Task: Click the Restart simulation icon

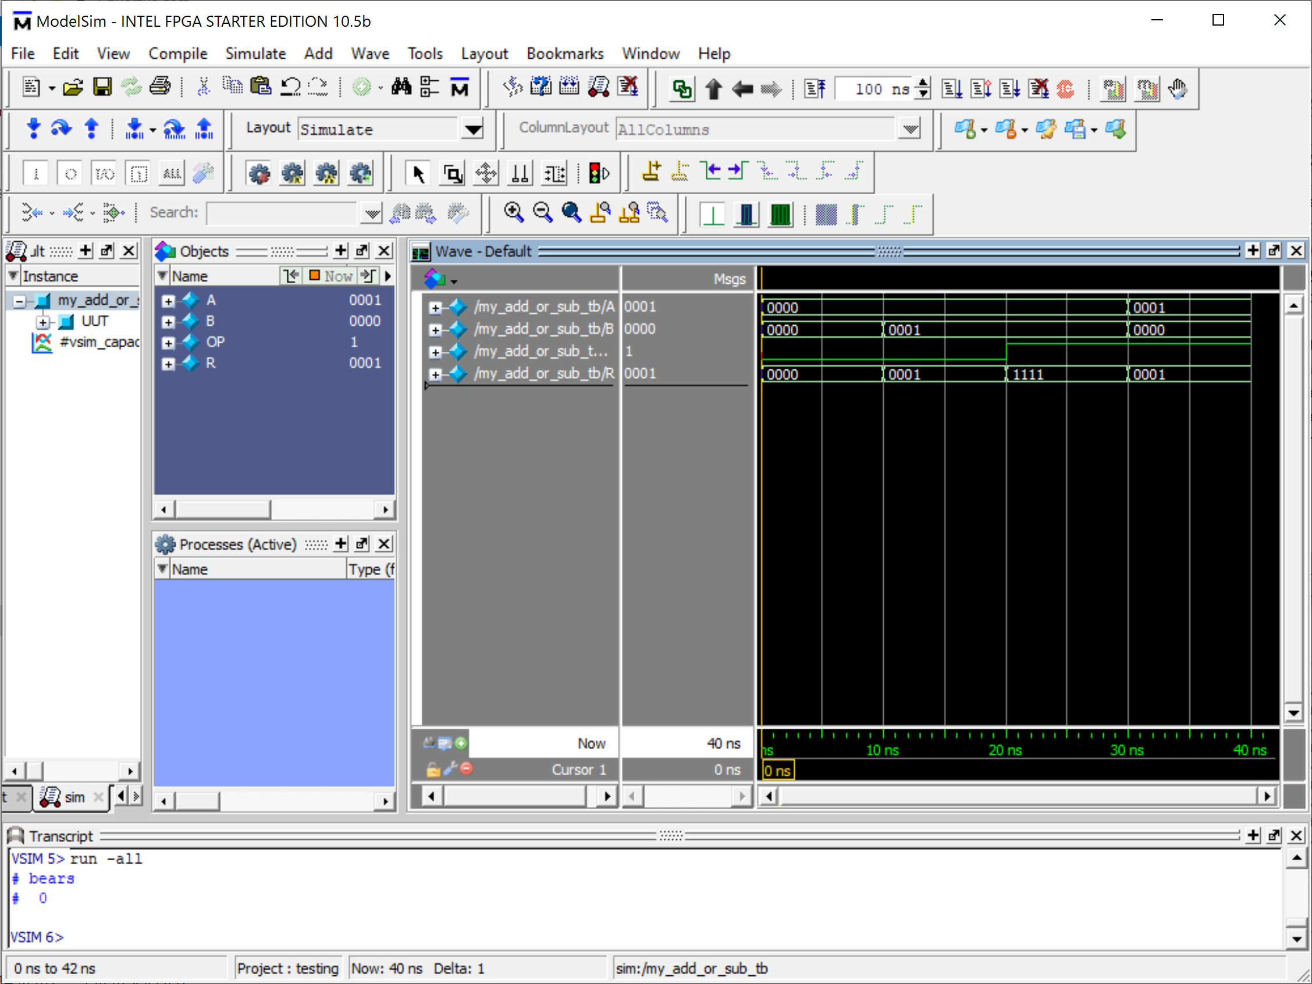Action: click(x=815, y=89)
